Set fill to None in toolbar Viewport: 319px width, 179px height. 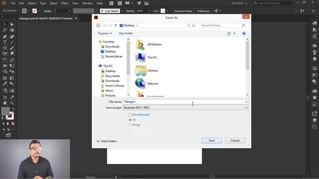pos(13,124)
